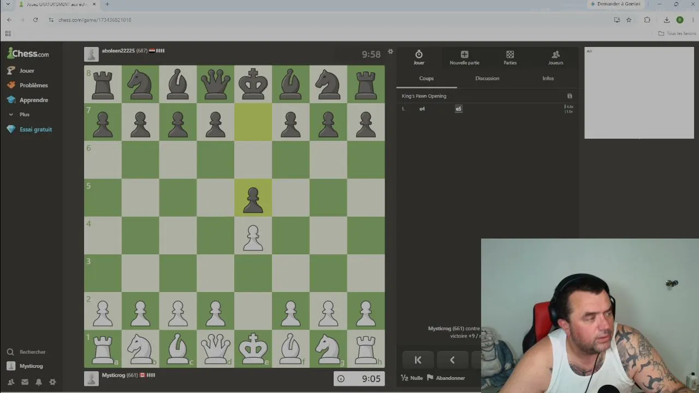
Task: Select the Nouvelle partie tab
Action: coord(464,57)
